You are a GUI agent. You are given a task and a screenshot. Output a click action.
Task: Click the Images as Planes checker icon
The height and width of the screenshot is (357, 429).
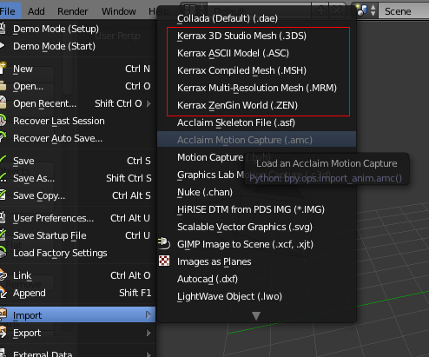[164, 261]
